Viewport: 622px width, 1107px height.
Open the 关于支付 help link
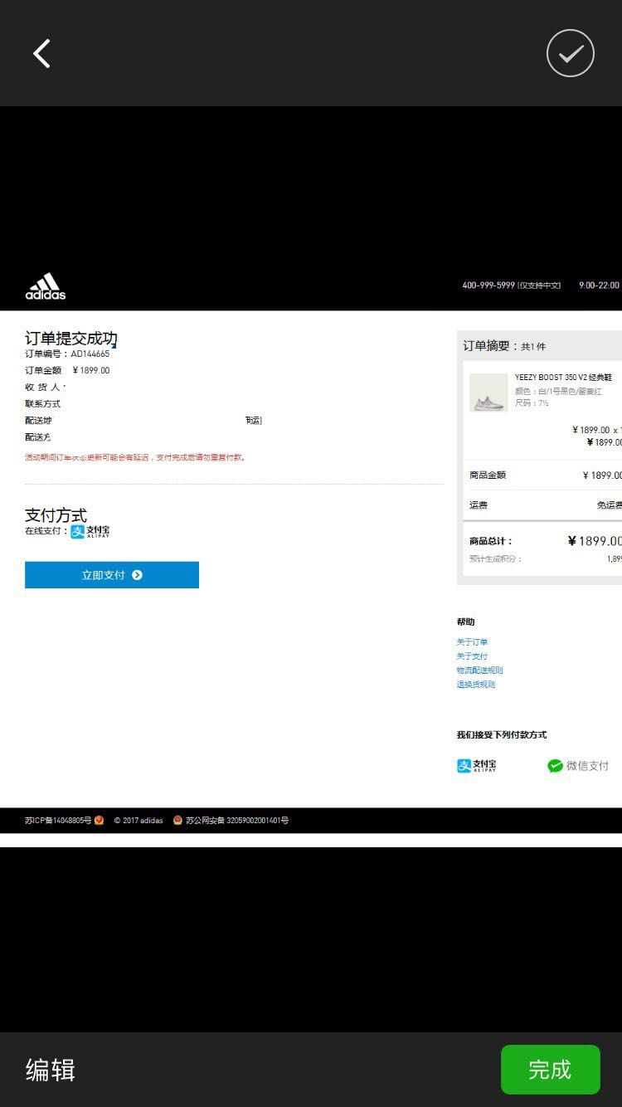tap(472, 656)
